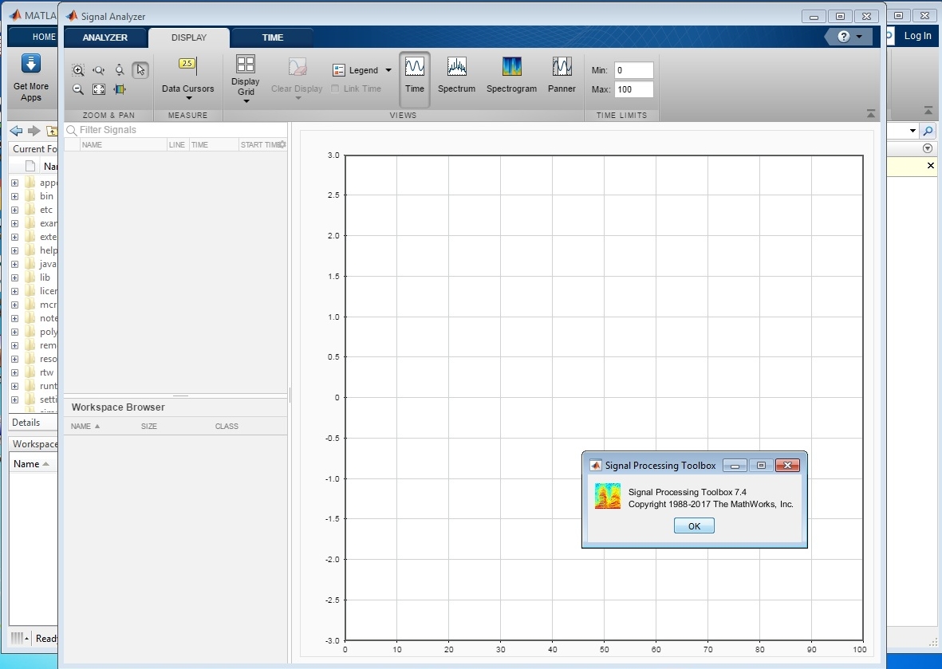Image resolution: width=942 pixels, height=669 pixels.
Task: Click the Min time limit field
Action: pyautogui.click(x=634, y=70)
